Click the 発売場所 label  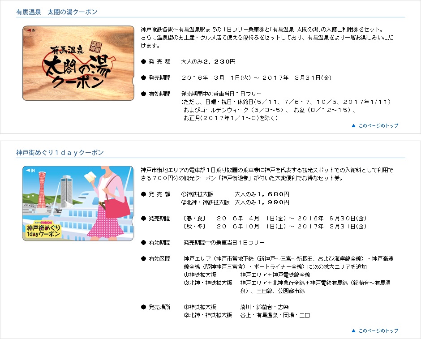tap(160, 307)
